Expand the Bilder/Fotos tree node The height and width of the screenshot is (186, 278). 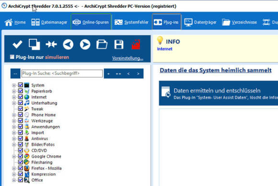(x=14, y=144)
